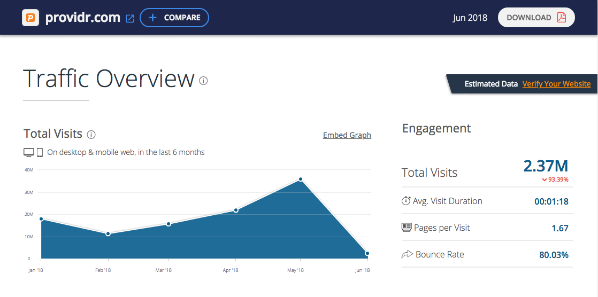Image resolution: width=598 pixels, height=297 pixels.
Task: Click the pages icon beside Pages per Visit
Action: 407,228
